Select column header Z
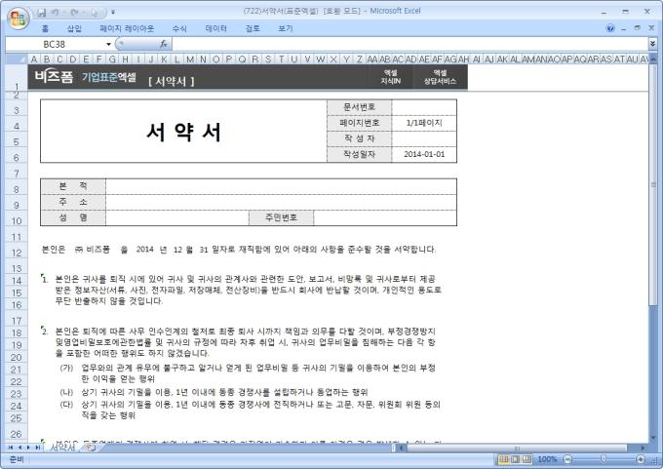Screen dimensions: 663x469 [x=359, y=59]
